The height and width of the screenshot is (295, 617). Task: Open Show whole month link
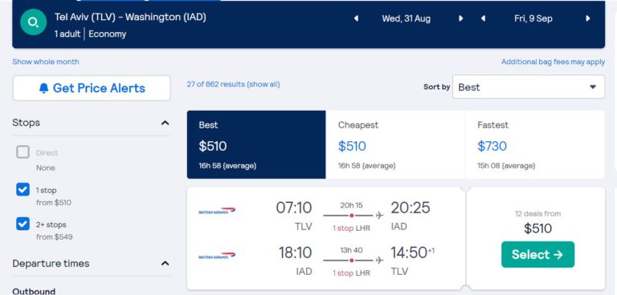point(46,62)
